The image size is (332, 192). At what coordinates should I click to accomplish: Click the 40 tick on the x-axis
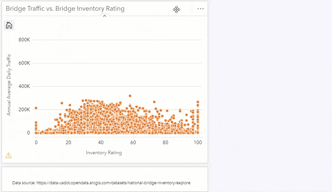101,142
